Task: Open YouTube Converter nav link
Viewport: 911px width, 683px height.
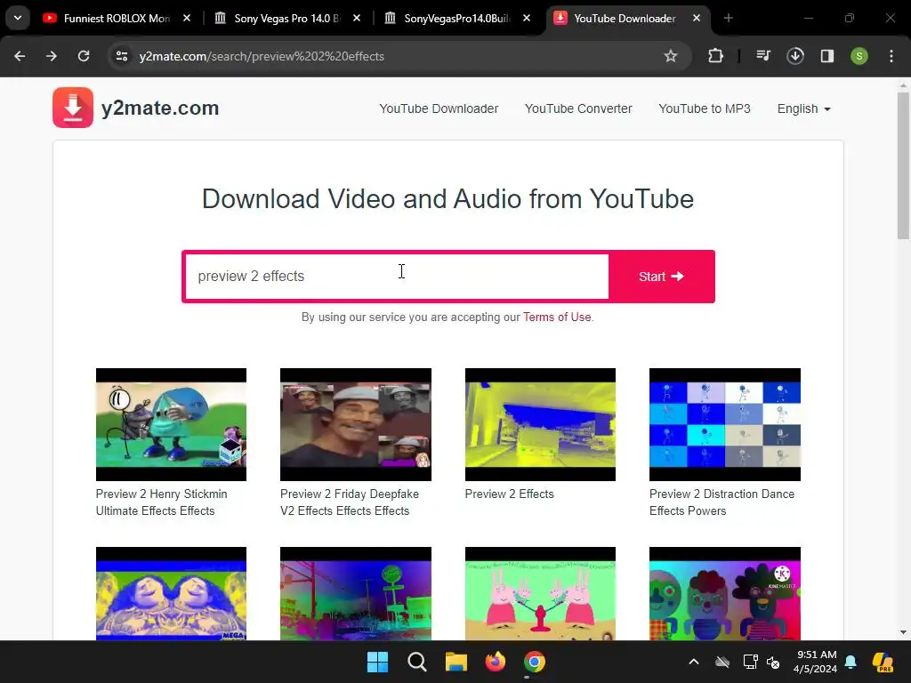Action: pos(578,108)
